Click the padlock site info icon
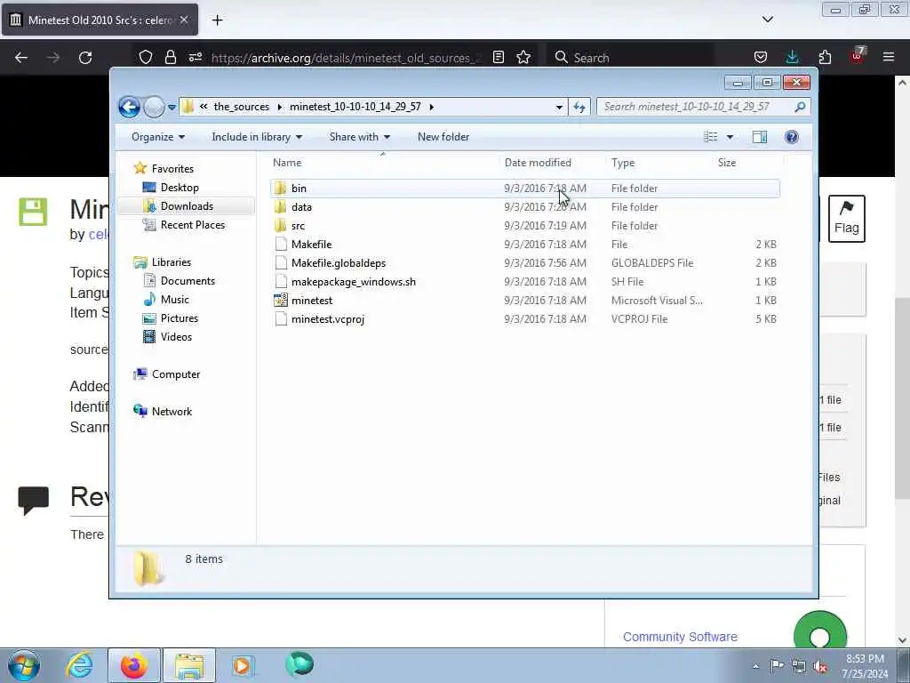The width and height of the screenshot is (910, 683). (x=170, y=57)
